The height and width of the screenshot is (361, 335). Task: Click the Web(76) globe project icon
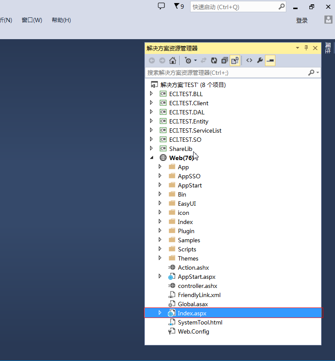(x=163, y=158)
